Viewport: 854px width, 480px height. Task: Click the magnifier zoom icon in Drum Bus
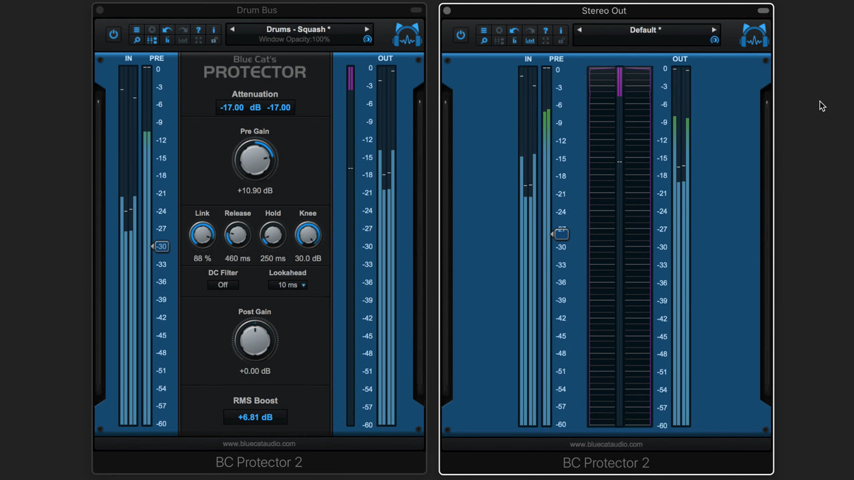pos(136,40)
